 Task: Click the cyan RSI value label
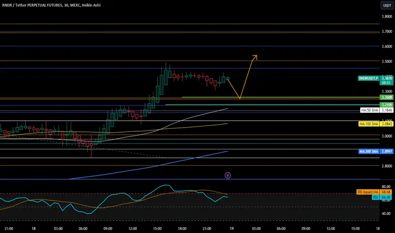click(x=382, y=197)
